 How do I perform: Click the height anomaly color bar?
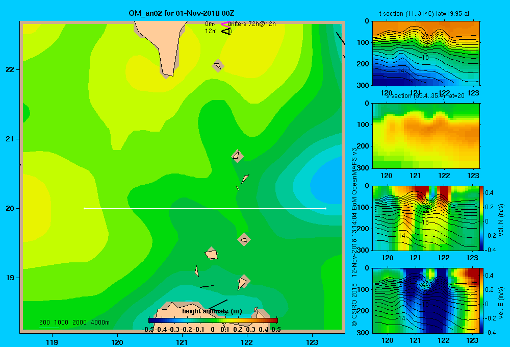(213, 320)
